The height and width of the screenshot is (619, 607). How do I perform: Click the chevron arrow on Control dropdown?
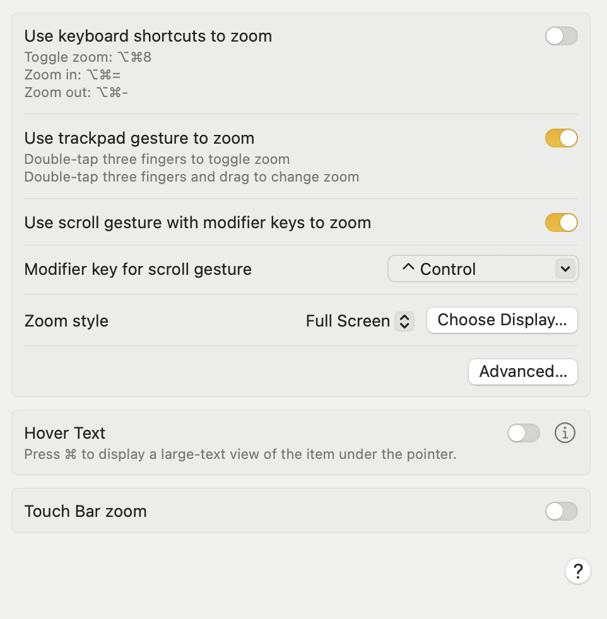565,269
